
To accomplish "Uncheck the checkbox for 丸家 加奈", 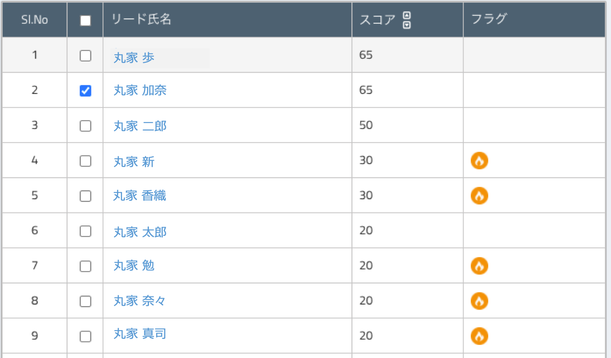I will 85,91.
